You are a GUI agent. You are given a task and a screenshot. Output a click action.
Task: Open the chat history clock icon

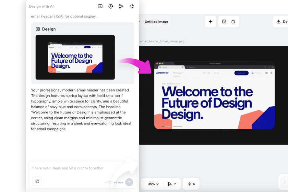click(110, 7)
